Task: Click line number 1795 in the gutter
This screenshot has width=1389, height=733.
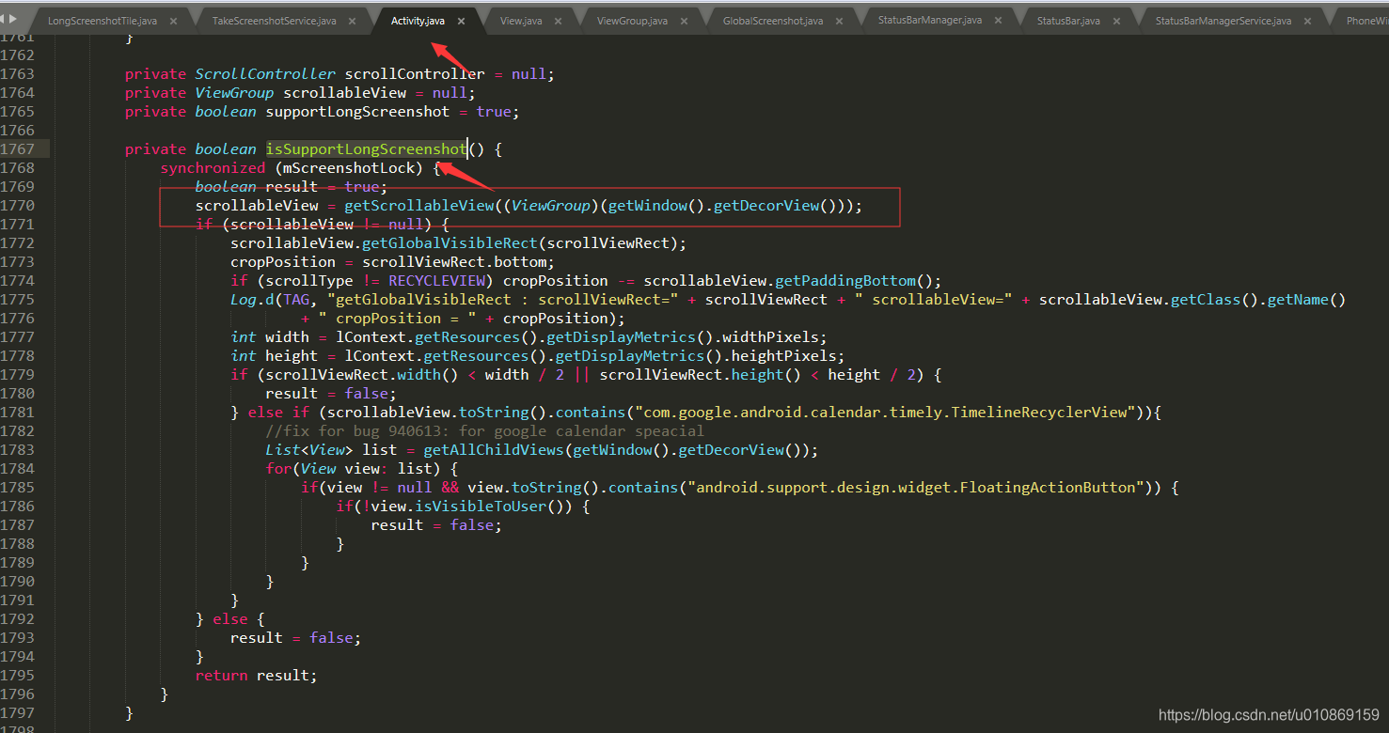Action: [17, 676]
